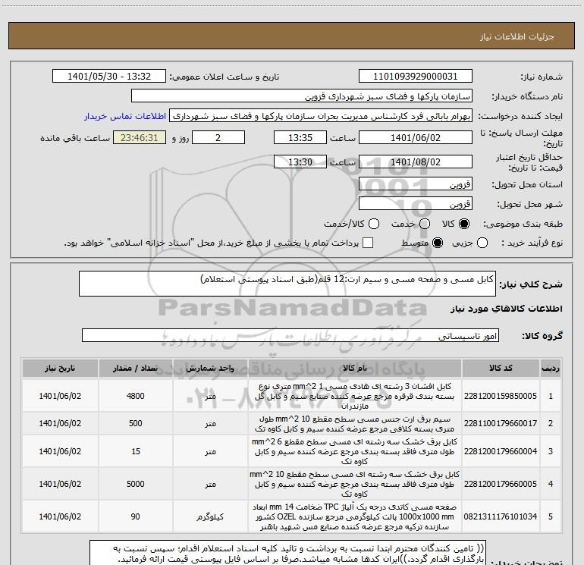This screenshot has height=565, width=584.
Task: Click the شرح کلی نیاز description box
Action: click(x=287, y=284)
